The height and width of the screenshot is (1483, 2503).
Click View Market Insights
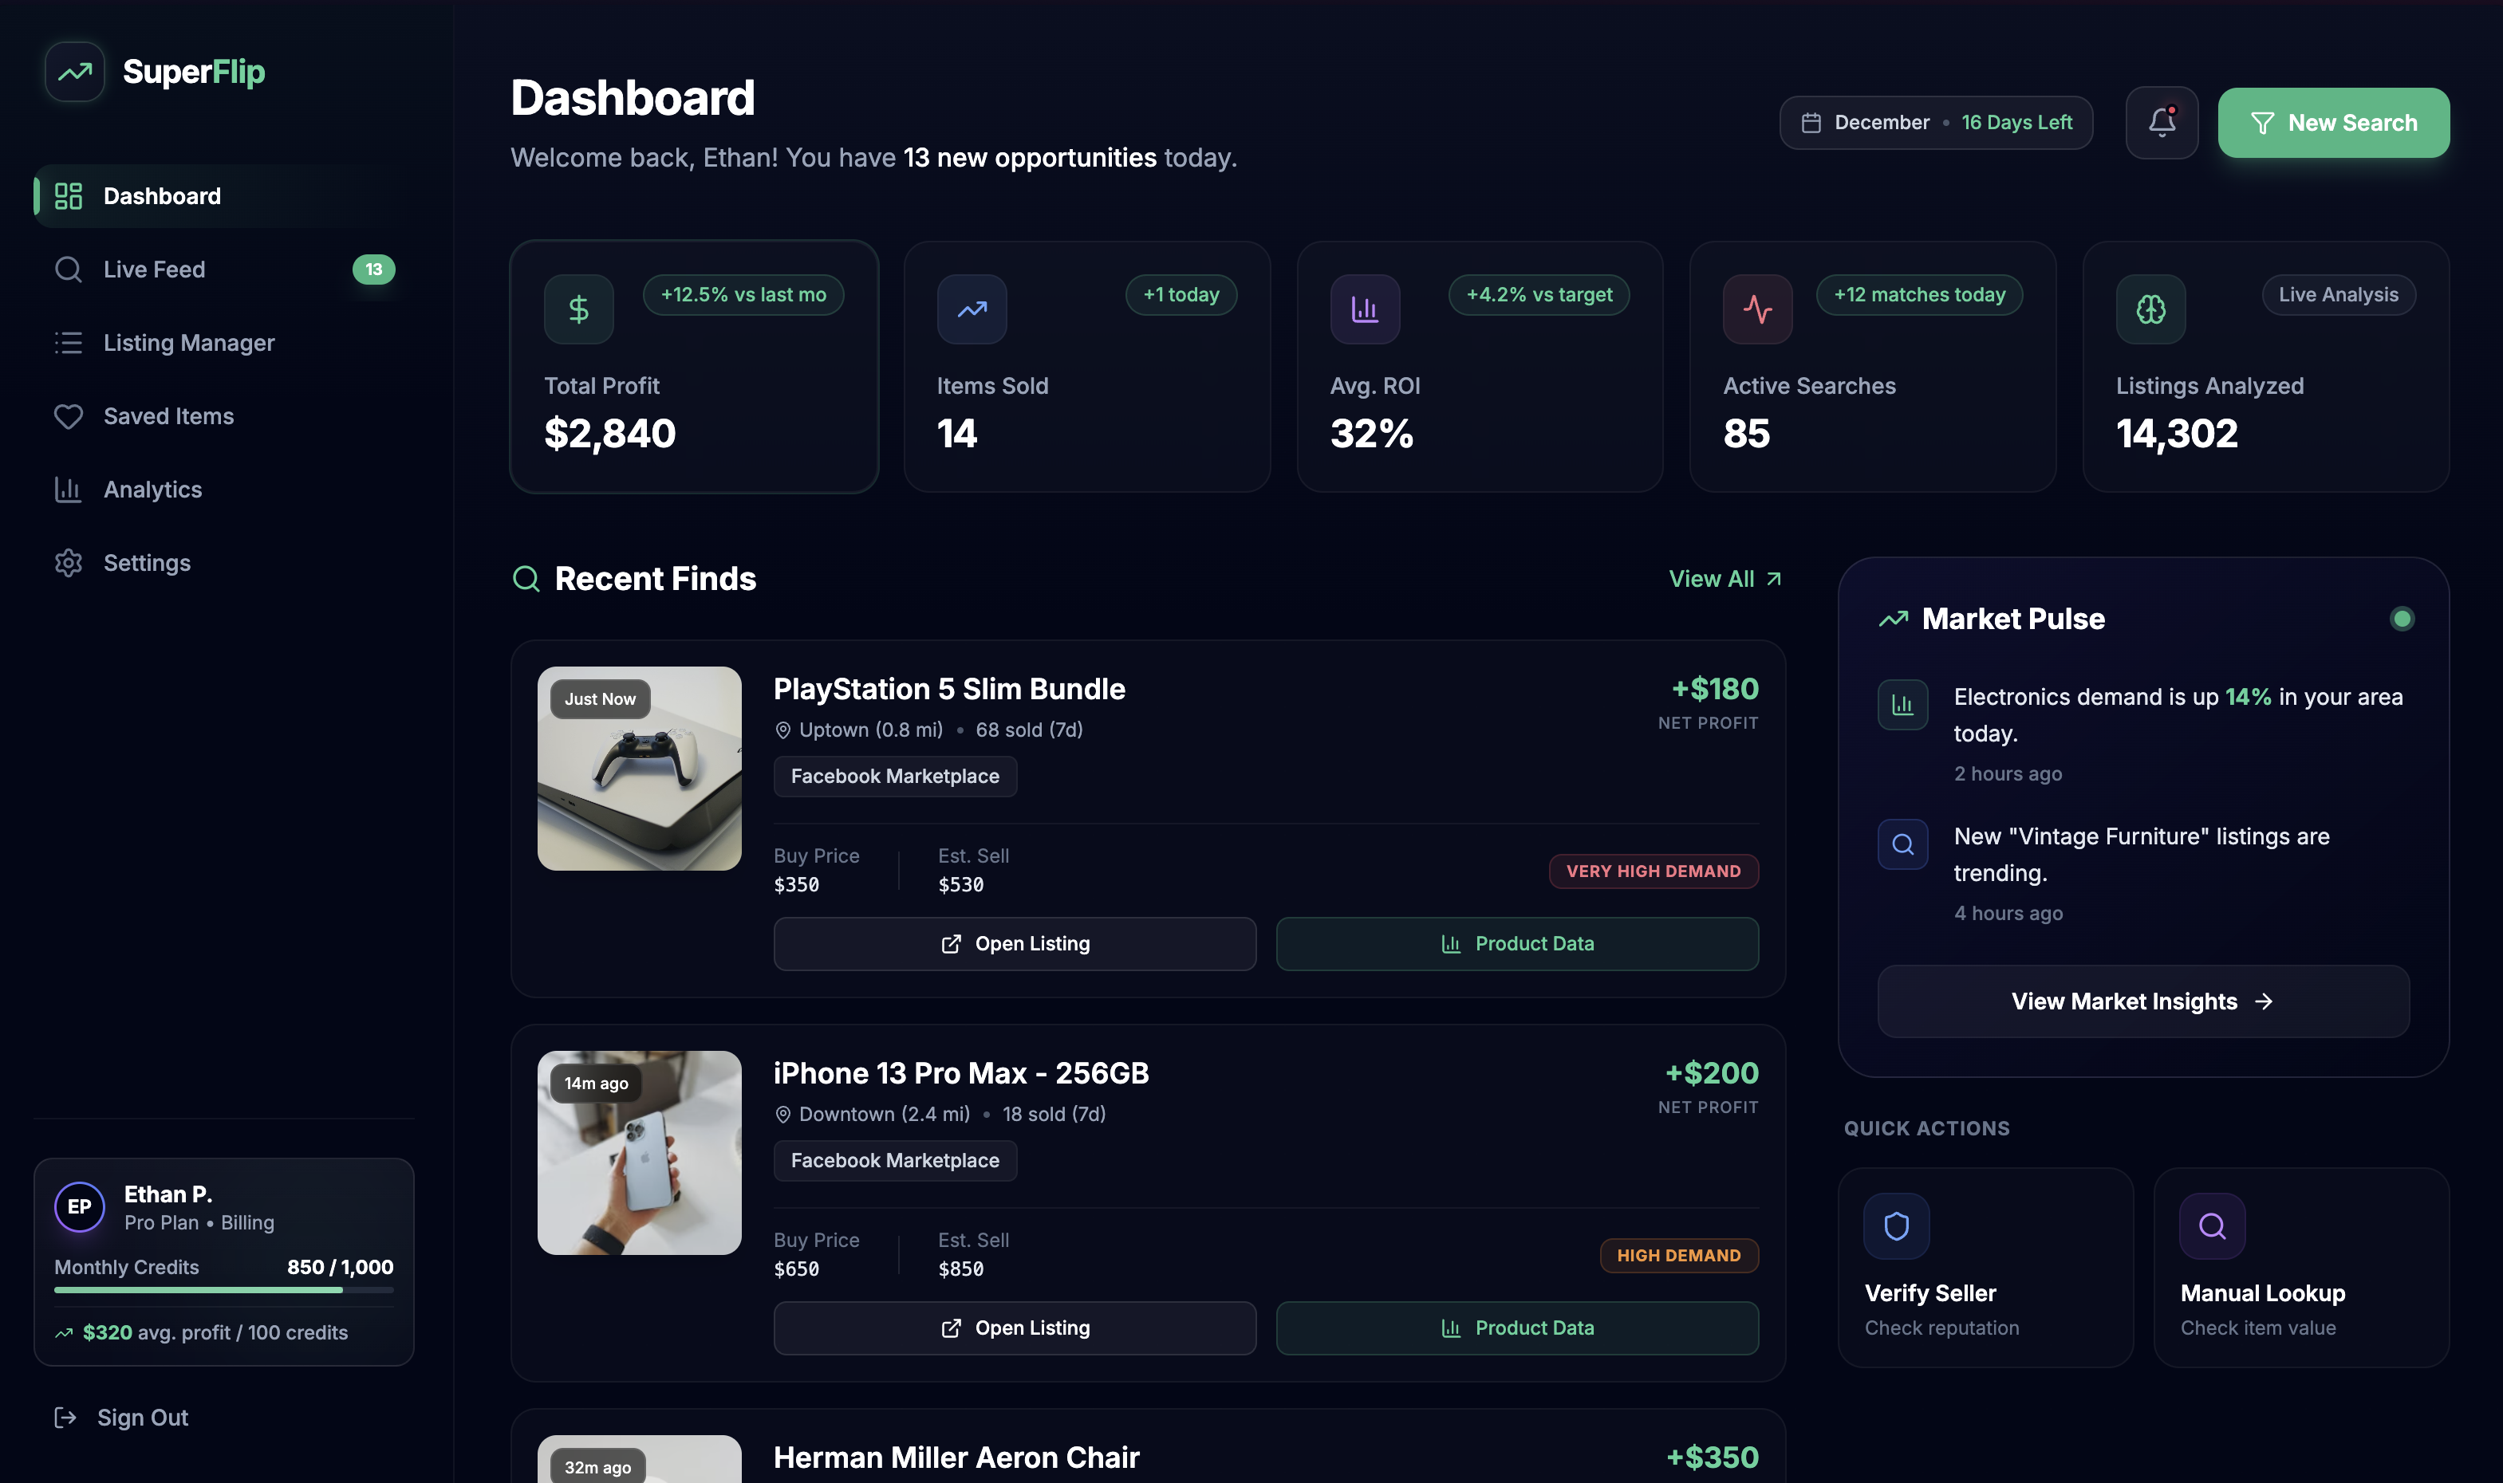(2142, 1001)
